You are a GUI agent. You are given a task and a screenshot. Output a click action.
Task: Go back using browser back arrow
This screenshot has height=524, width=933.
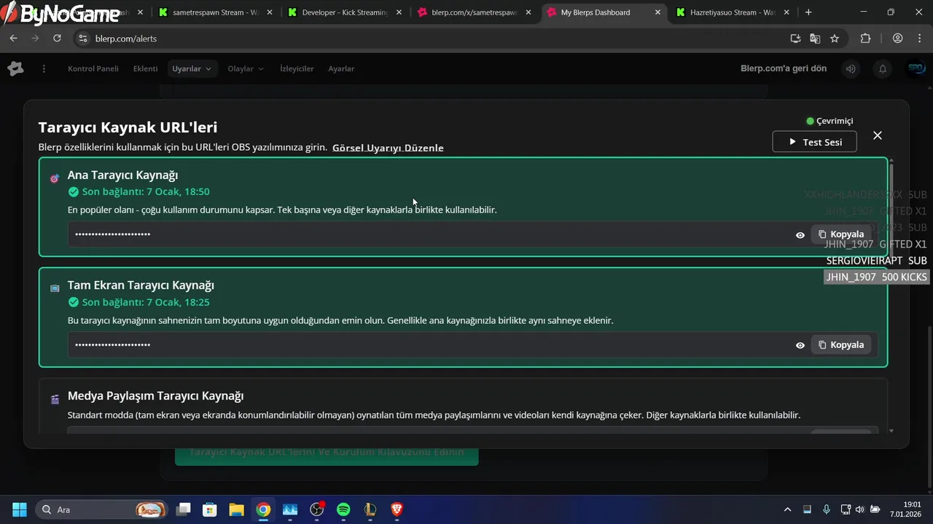[13, 39]
